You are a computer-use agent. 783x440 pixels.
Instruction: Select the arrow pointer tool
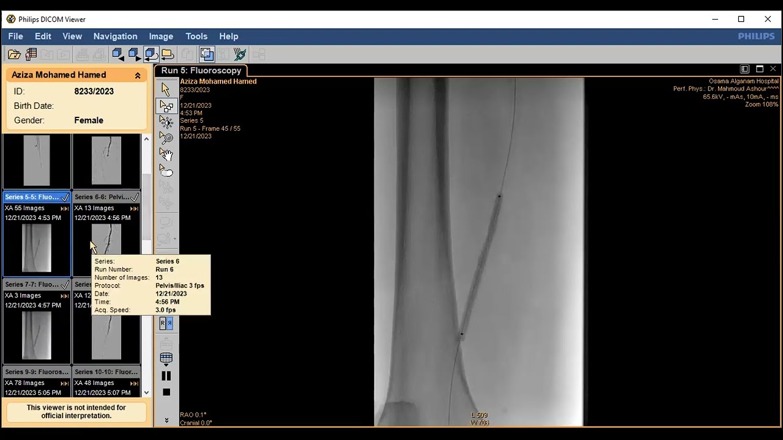(x=166, y=90)
